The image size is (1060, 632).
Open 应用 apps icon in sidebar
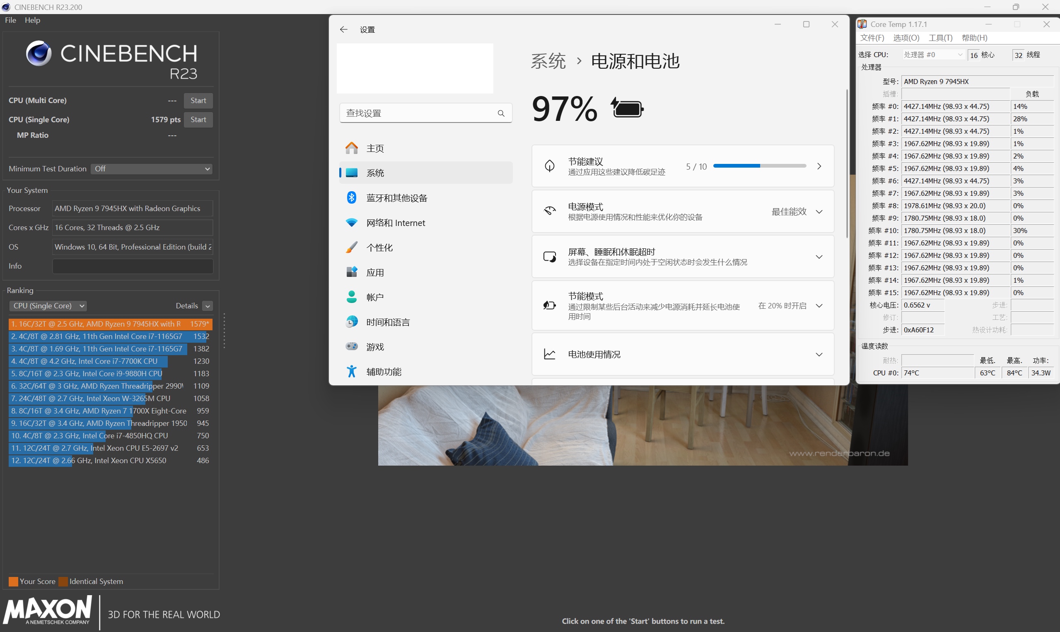click(x=352, y=272)
